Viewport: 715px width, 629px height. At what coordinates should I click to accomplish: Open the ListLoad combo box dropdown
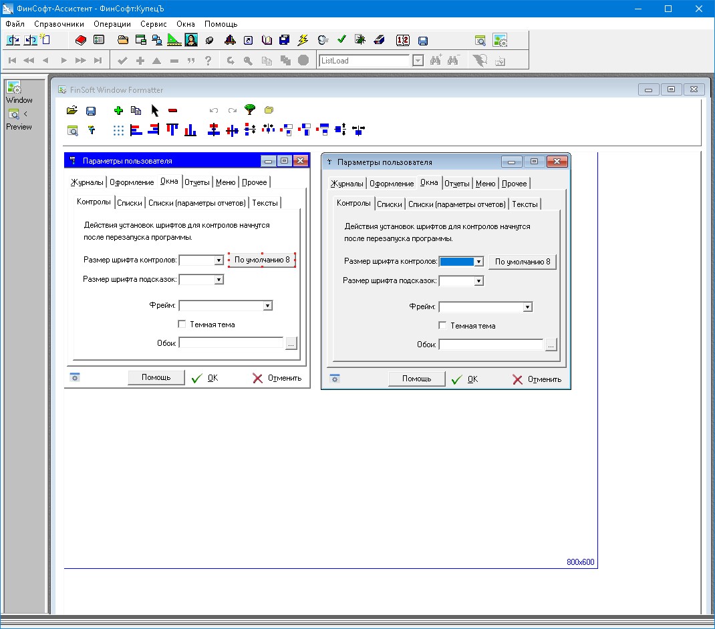418,61
